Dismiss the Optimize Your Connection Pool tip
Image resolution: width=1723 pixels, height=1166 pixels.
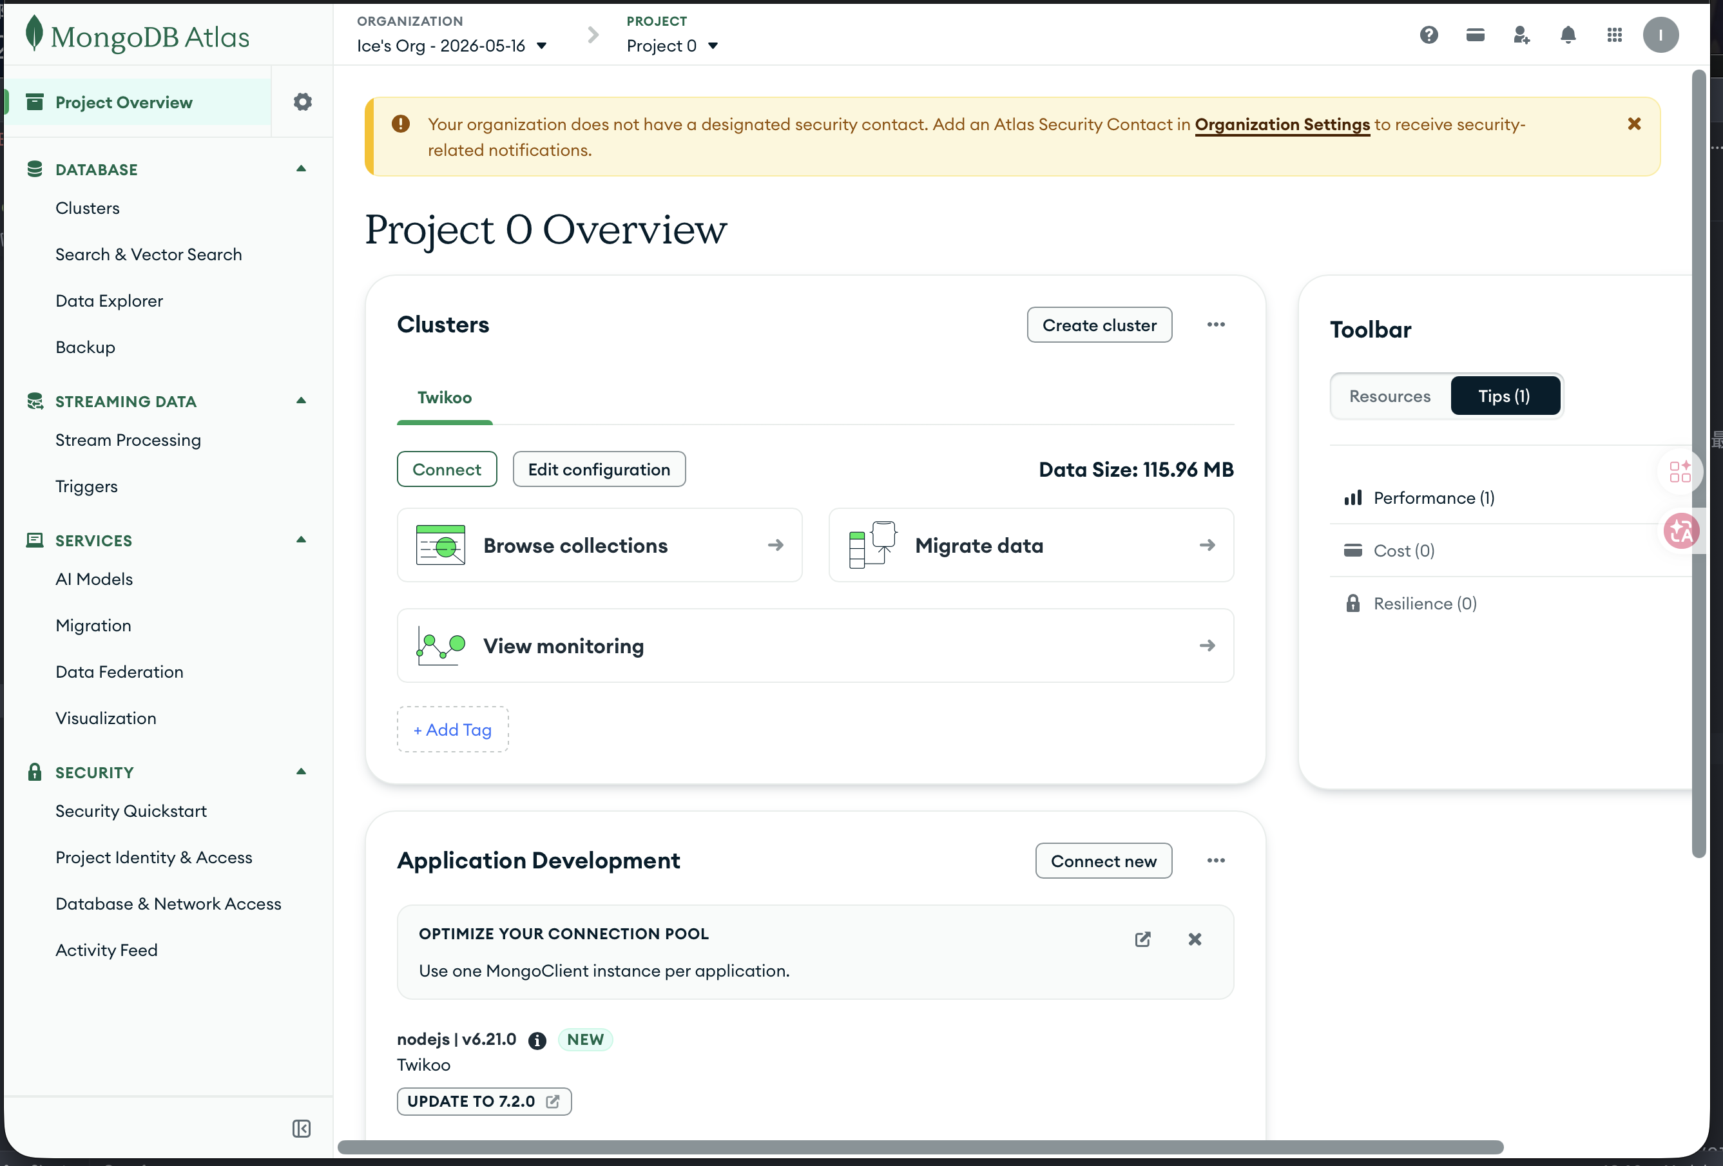point(1195,939)
